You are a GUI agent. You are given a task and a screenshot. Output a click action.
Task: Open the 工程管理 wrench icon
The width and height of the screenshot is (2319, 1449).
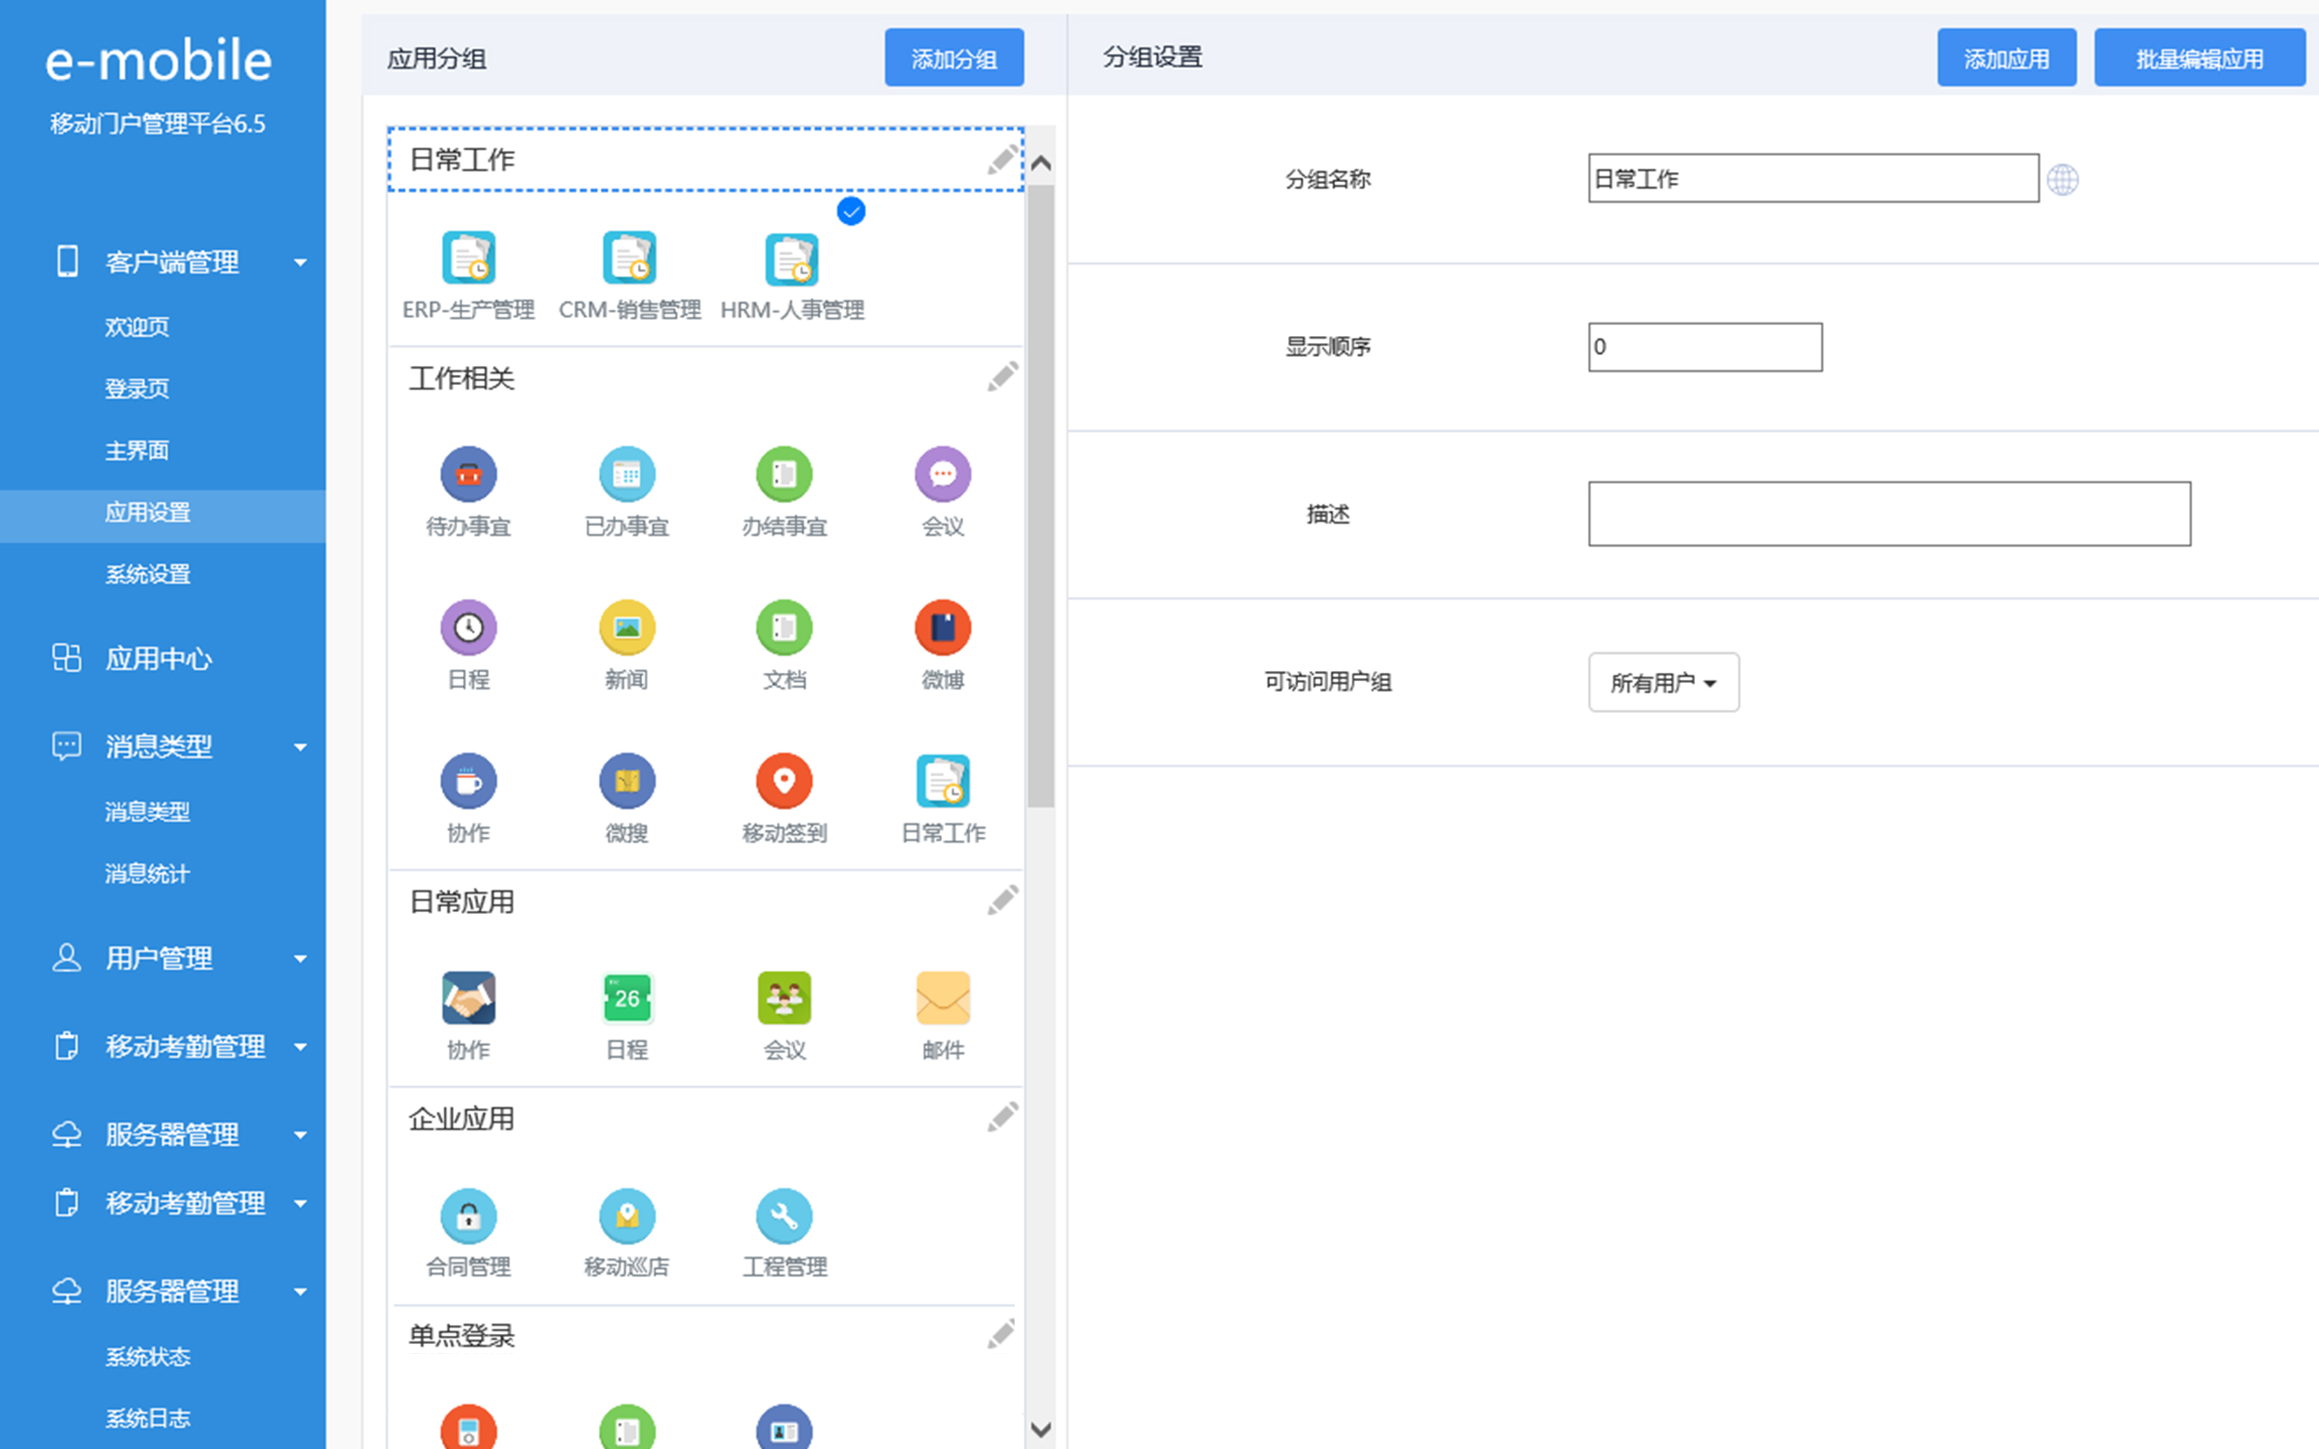point(784,1216)
